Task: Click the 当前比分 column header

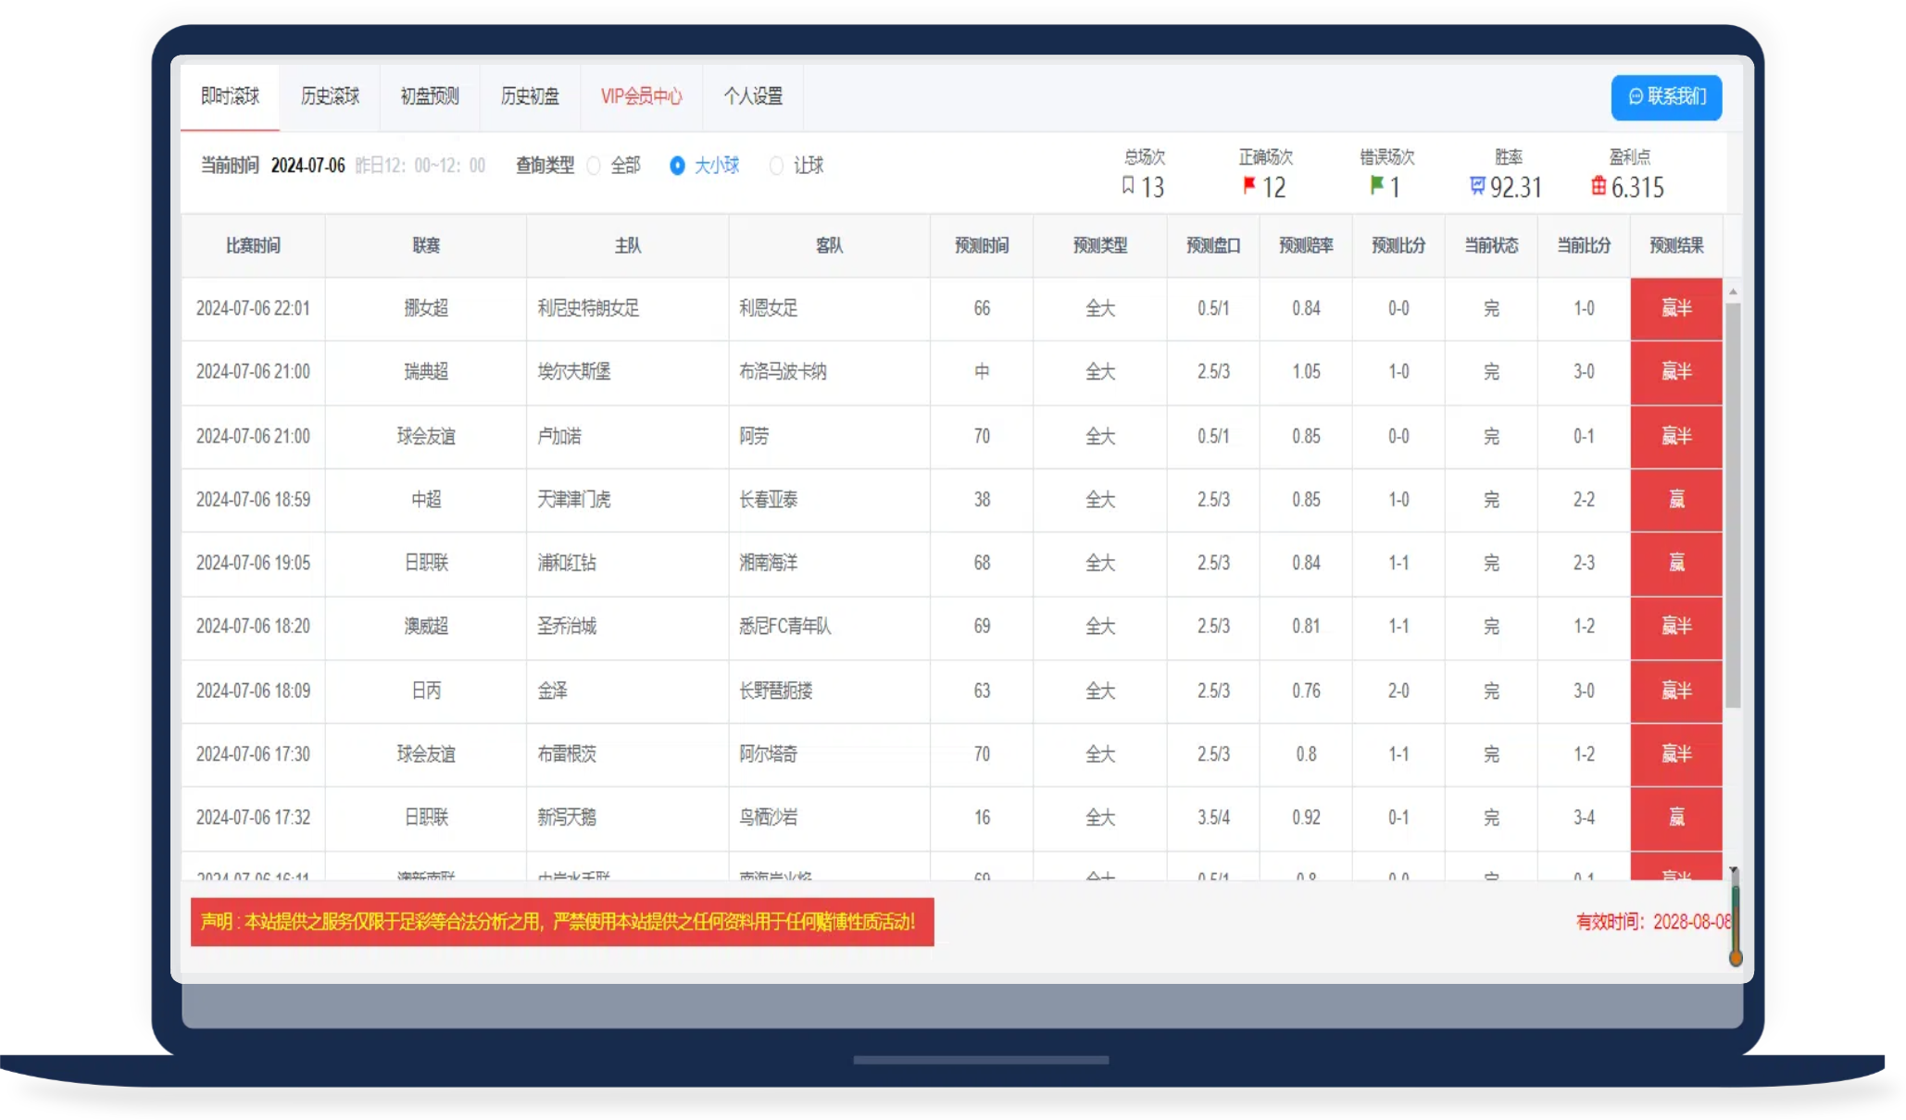Action: [x=1584, y=245]
